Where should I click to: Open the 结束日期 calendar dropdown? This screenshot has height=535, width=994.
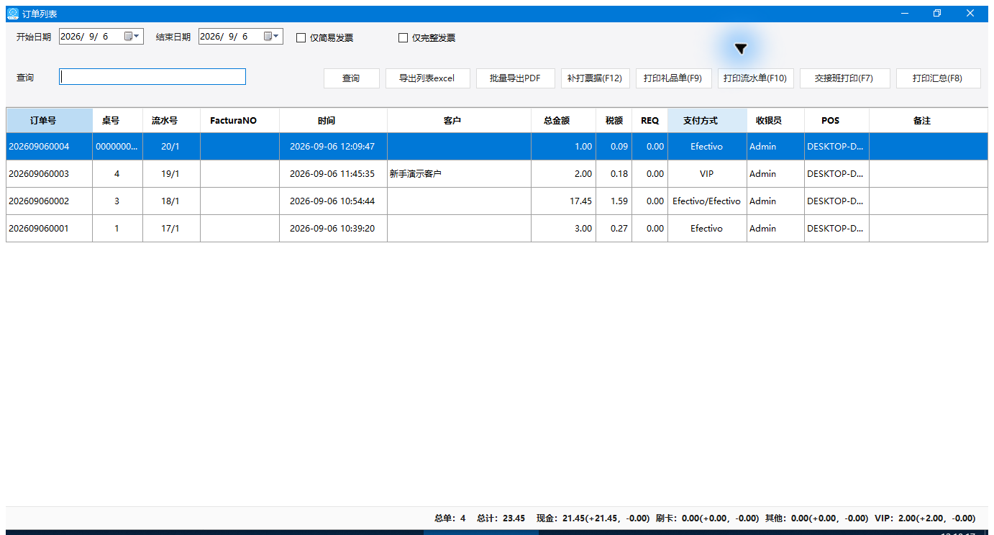(271, 36)
